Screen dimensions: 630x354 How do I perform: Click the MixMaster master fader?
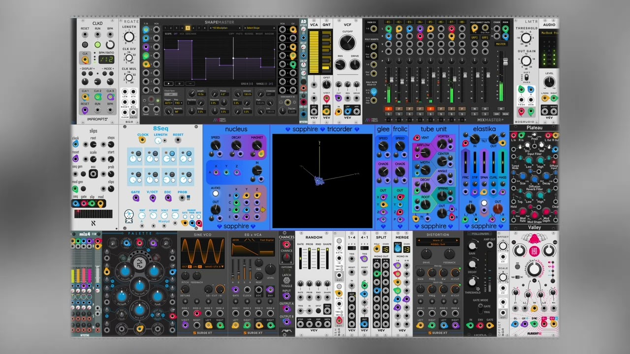pyautogui.click(x=505, y=61)
